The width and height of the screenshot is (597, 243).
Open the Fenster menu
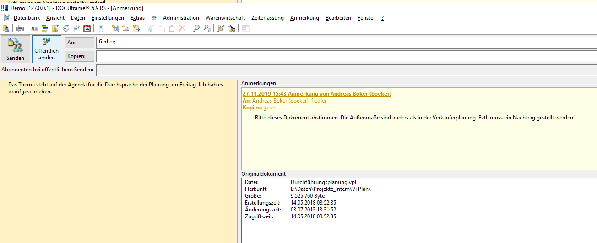click(366, 18)
